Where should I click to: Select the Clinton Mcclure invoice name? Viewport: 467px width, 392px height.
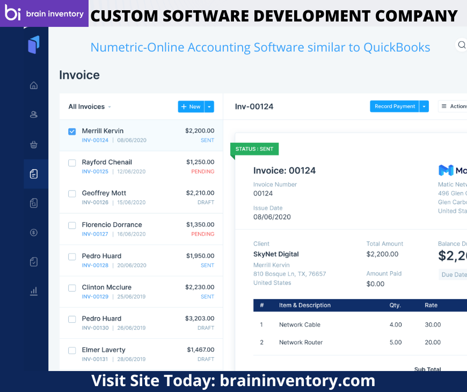pyautogui.click(x=107, y=287)
